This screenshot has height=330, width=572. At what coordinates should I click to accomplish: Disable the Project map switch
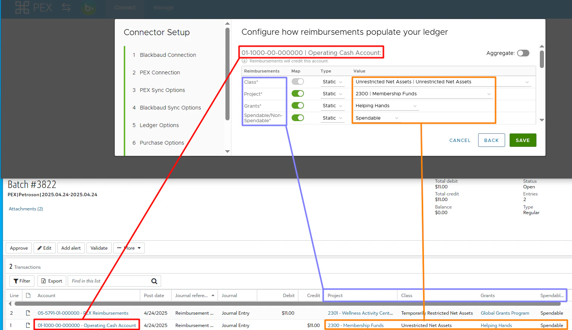point(298,93)
